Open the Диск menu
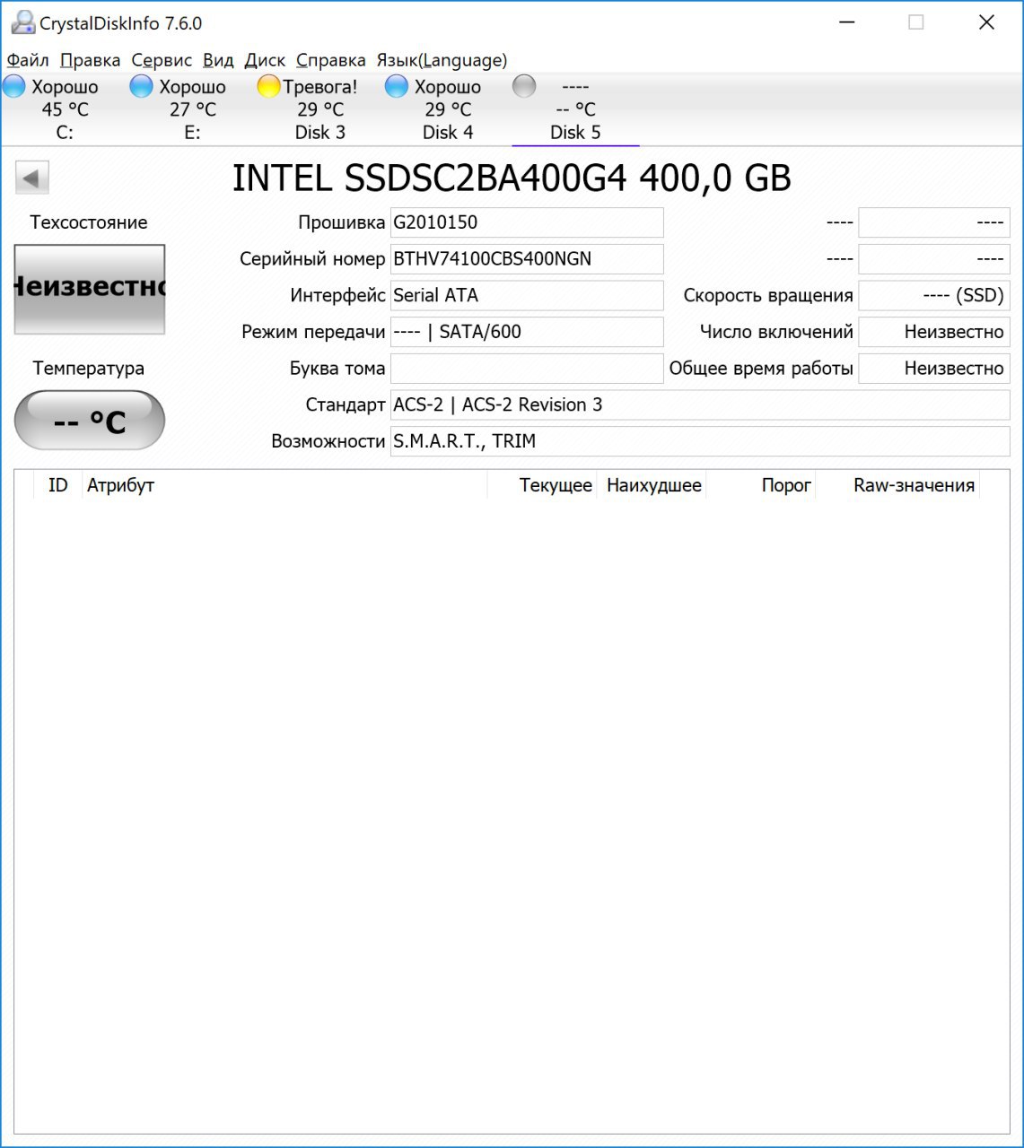This screenshot has width=1024, height=1148. 265,60
